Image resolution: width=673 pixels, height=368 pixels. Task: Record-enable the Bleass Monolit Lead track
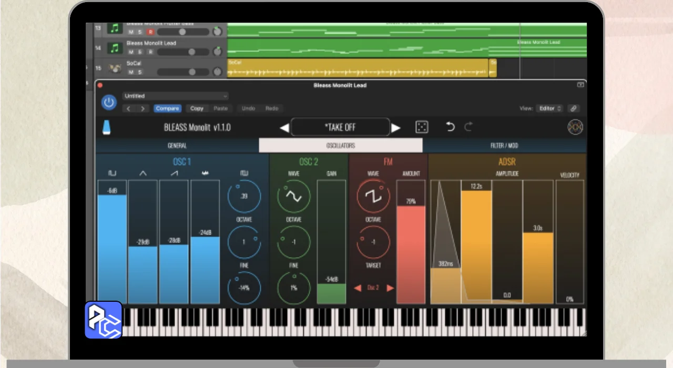click(x=150, y=52)
